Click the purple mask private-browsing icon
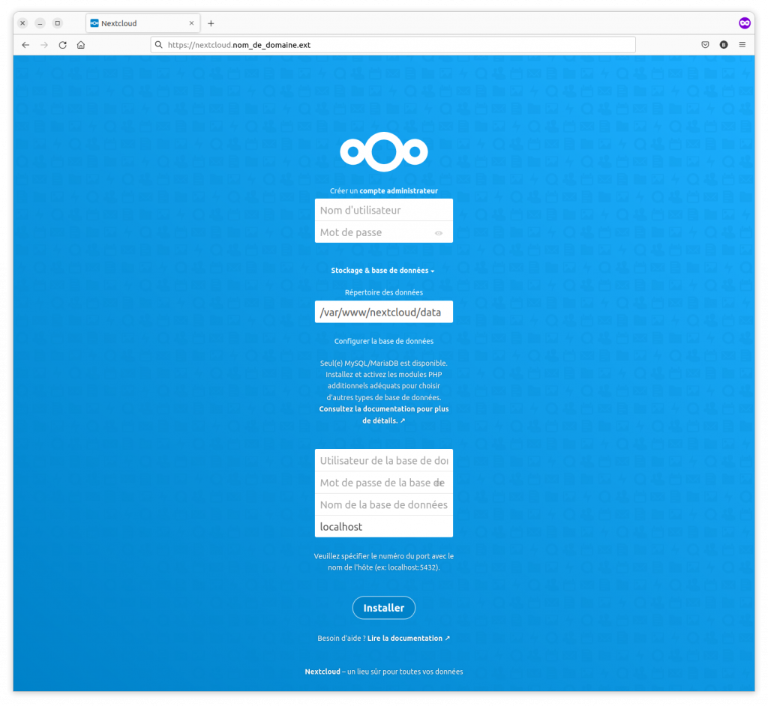The height and width of the screenshot is (706, 768). tap(745, 23)
